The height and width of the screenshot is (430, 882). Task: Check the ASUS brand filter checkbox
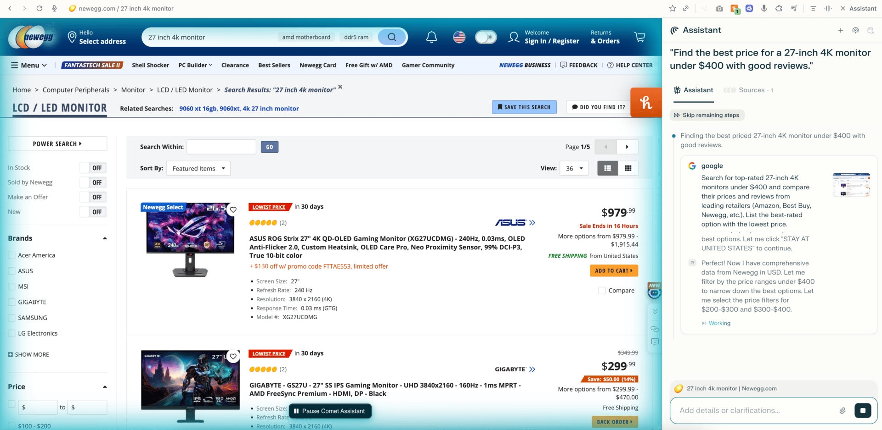[x=12, y=271]
